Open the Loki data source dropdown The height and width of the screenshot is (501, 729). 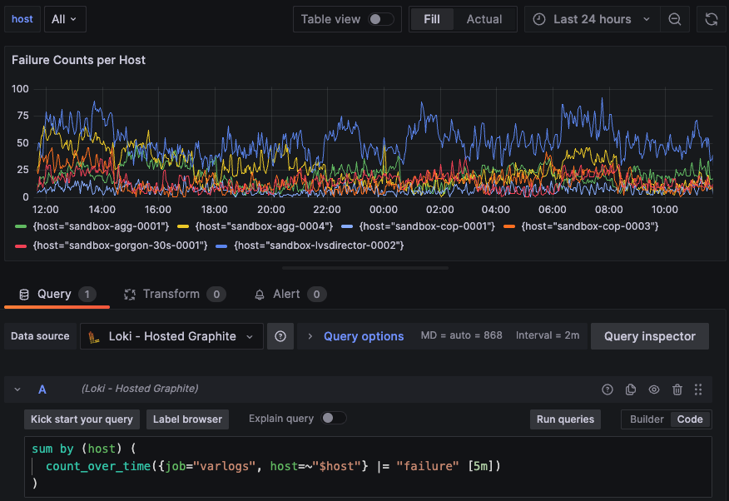point(171,336)
